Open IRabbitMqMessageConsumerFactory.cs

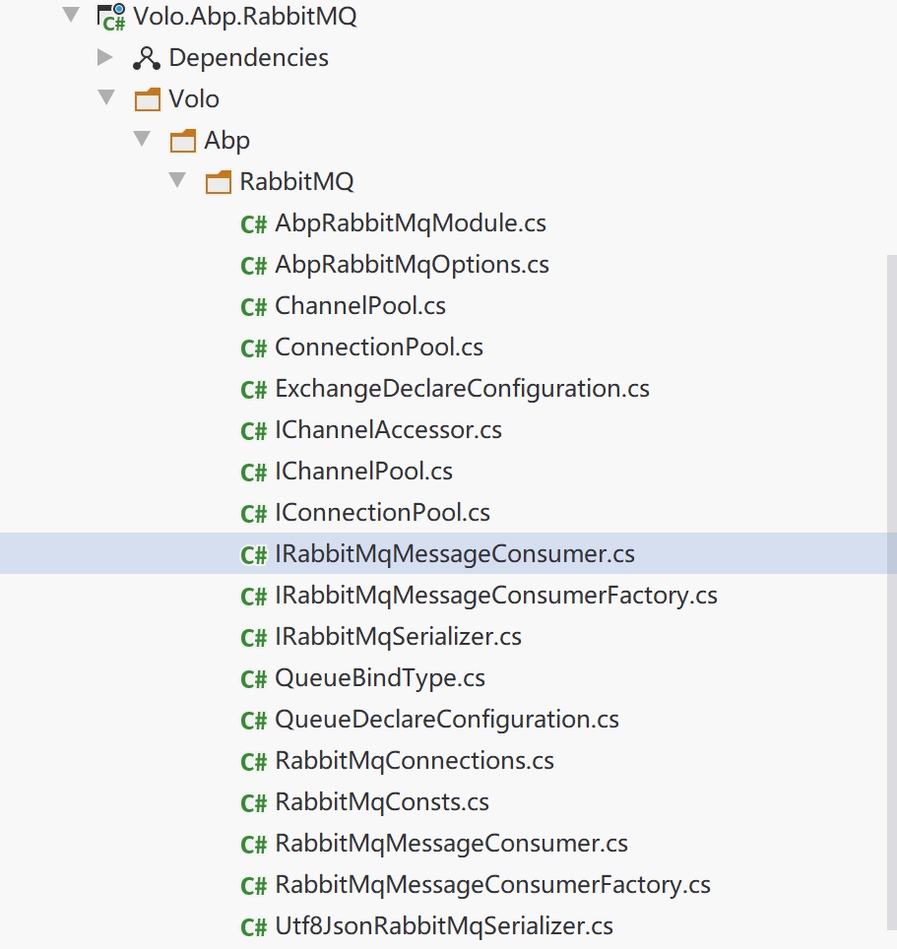[496, 596]
